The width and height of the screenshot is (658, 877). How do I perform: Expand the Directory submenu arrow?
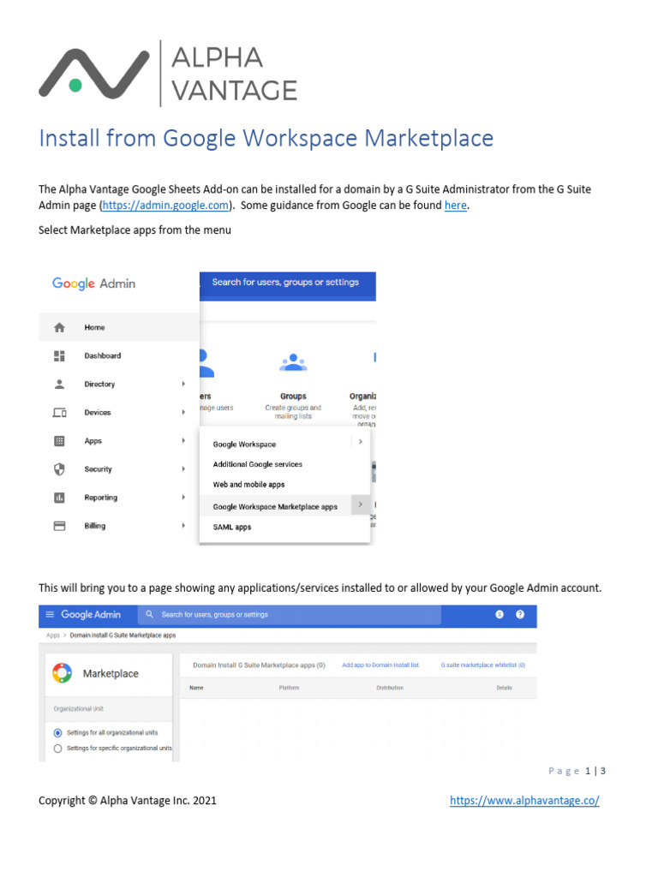pyautogui.click(x=183, y=384)
